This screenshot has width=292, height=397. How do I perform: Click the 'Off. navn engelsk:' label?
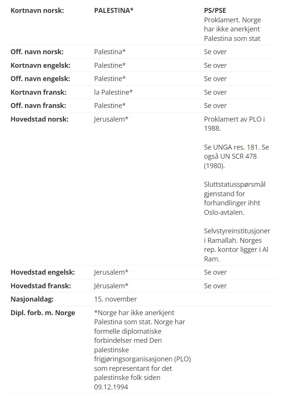click(40, 79)
